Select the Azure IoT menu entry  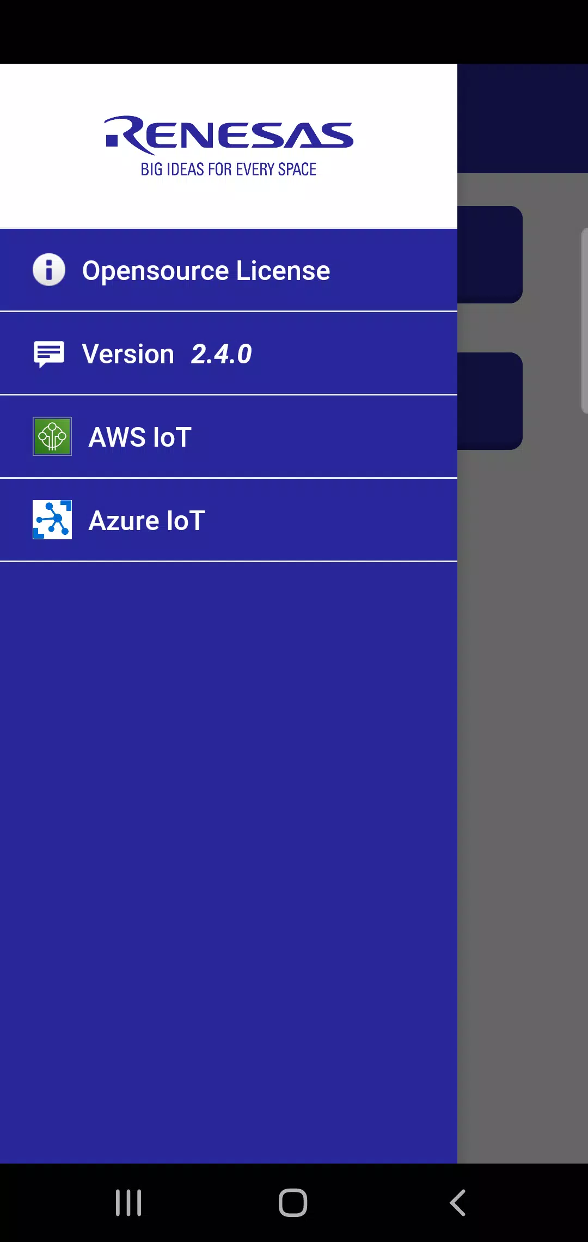(x=229, y=520)
